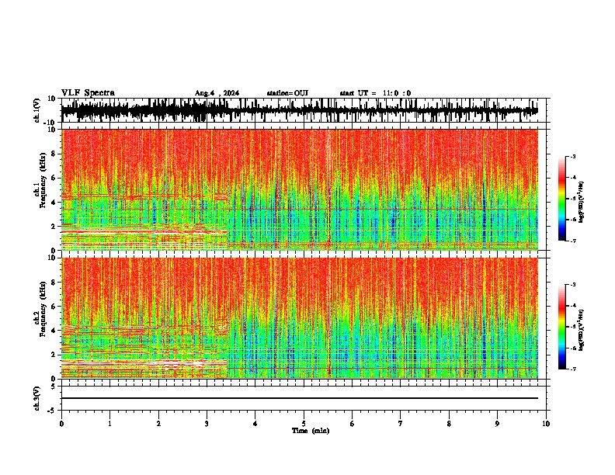Click the 8 kHz tick on ch.1 frequency axis

54,154
